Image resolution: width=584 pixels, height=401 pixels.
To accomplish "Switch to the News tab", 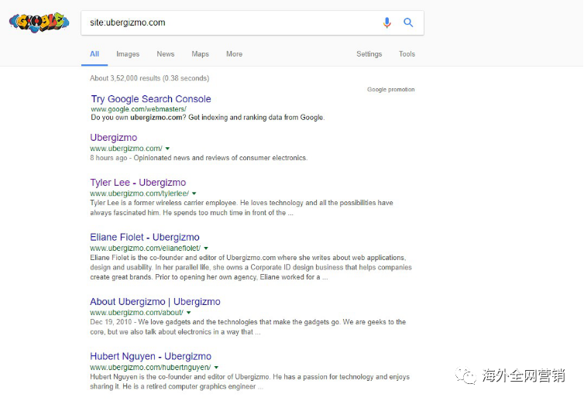I will [166, 54].
